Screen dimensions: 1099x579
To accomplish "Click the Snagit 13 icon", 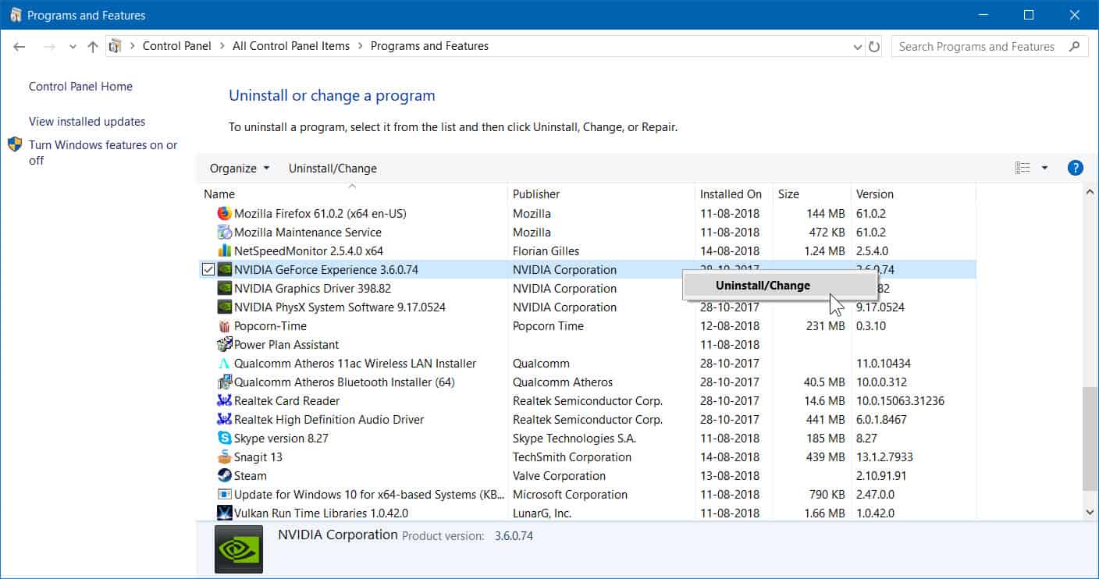I will tap(225, 456).
